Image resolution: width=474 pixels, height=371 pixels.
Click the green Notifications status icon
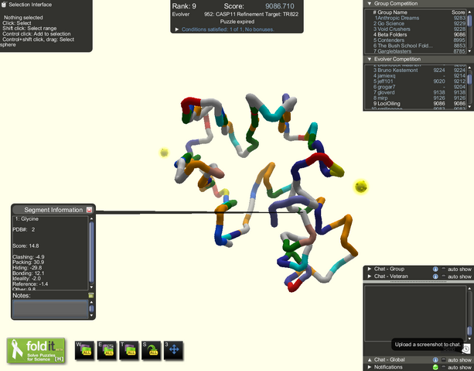435,367
